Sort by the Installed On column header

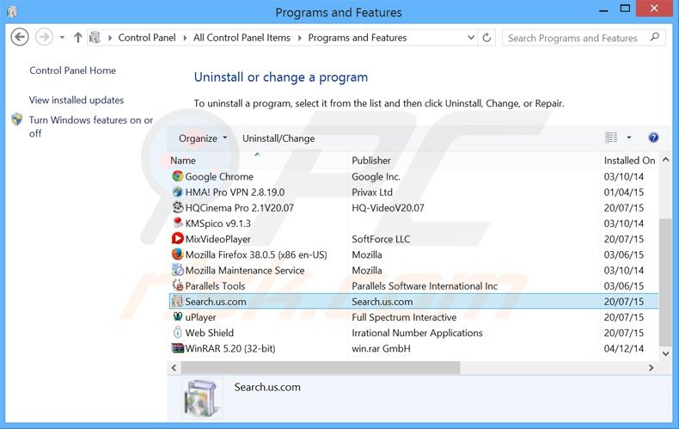pyautogui.click(x=629, y=160)
